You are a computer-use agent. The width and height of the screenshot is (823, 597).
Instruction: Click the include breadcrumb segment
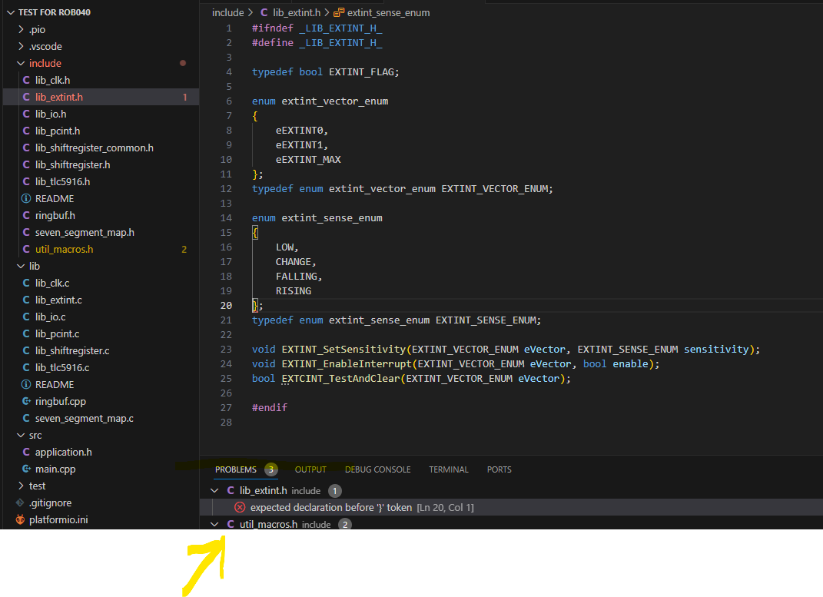point(227,12)
